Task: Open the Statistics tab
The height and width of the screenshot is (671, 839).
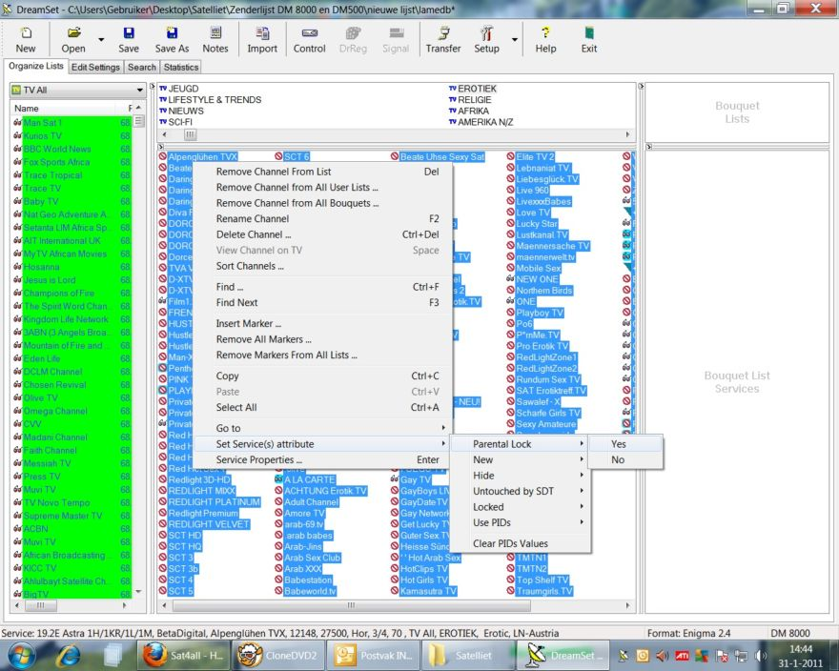Action: tap(181, 67)
